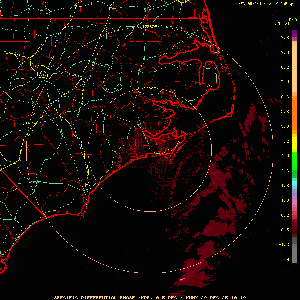The width and height of the screenshot is (300, 300).
Task: Pick the pink band of the color bar
Action: click(x=294, y=202)
